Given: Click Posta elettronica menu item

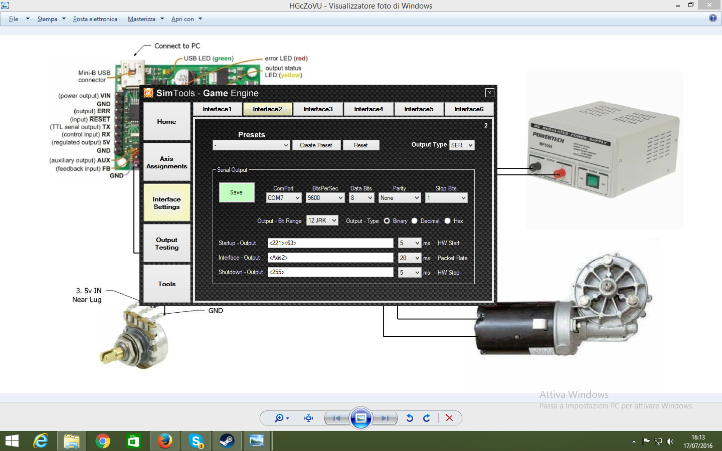Looking at the screenshot, I should [95, 19].
